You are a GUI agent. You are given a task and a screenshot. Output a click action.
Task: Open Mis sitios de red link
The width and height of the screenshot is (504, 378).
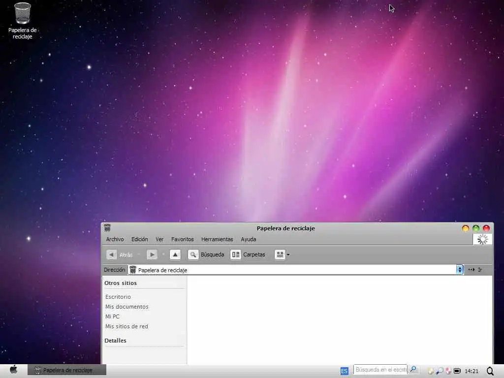pos(126,326)
